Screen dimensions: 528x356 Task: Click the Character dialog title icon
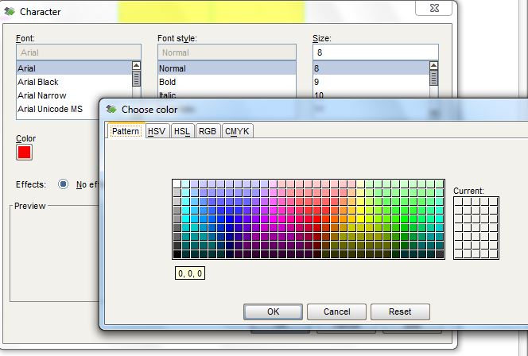click(x=10, y=11)
